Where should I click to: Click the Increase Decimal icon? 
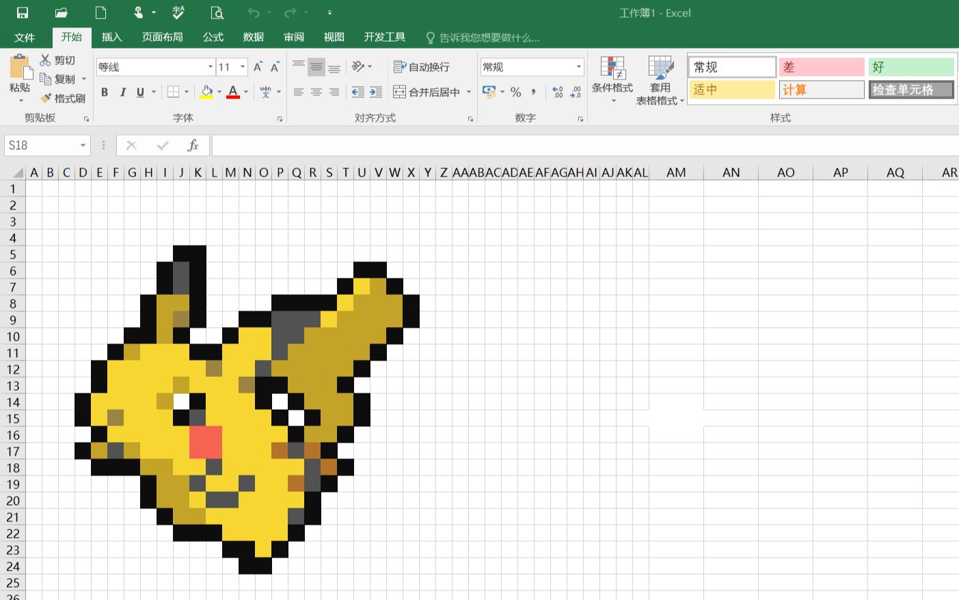[x=558, y=92]
